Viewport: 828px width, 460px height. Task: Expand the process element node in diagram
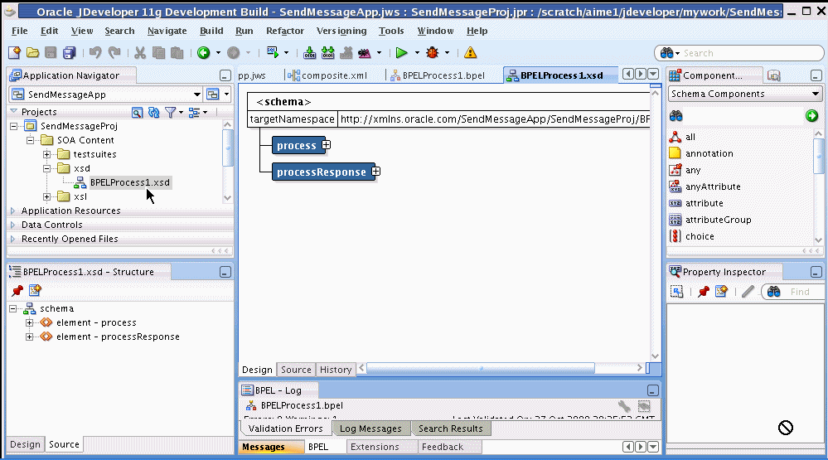coord(327,144)
